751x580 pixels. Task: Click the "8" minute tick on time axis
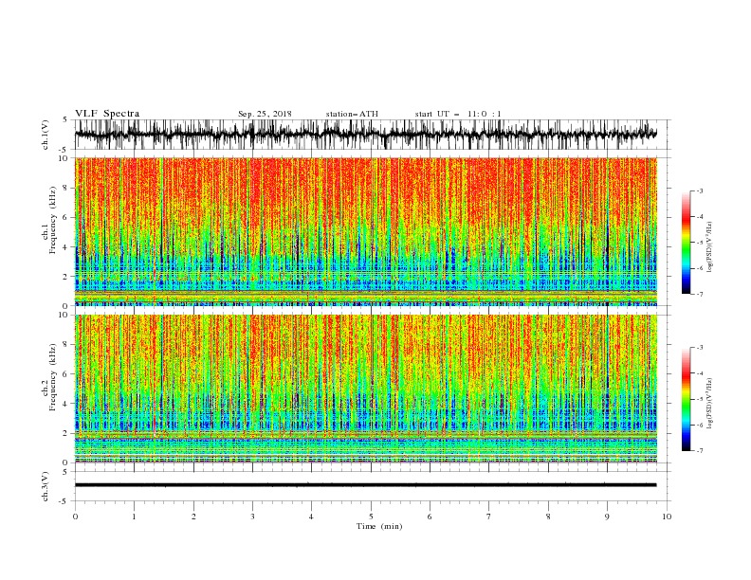click(x=548, y=517)
